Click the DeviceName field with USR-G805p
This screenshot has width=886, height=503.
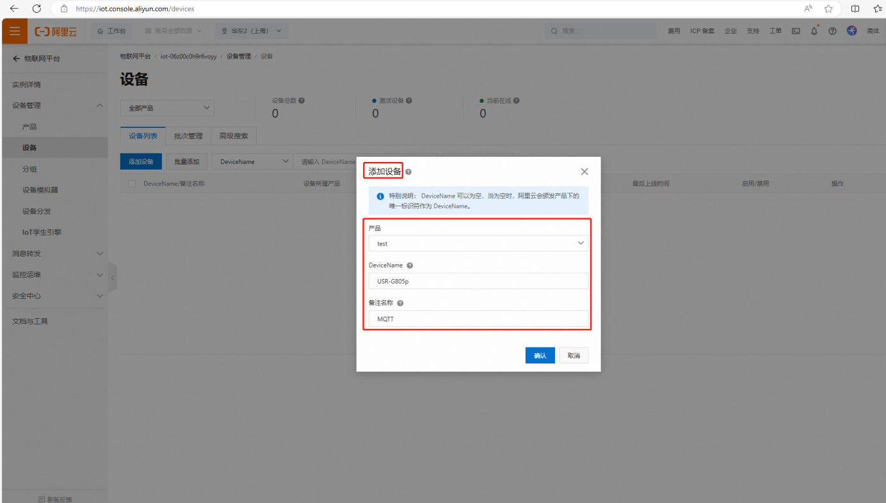(x=478, y=281)
